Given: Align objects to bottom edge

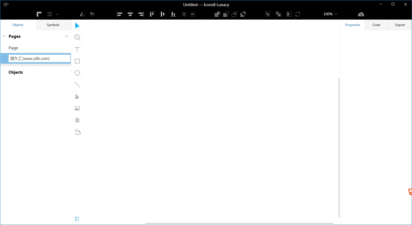Looking at the screenshot, I should (x=173, y=14).
